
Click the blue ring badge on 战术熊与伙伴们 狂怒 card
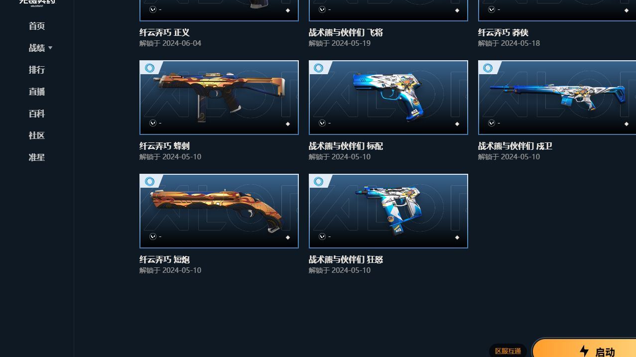[319, 181]
